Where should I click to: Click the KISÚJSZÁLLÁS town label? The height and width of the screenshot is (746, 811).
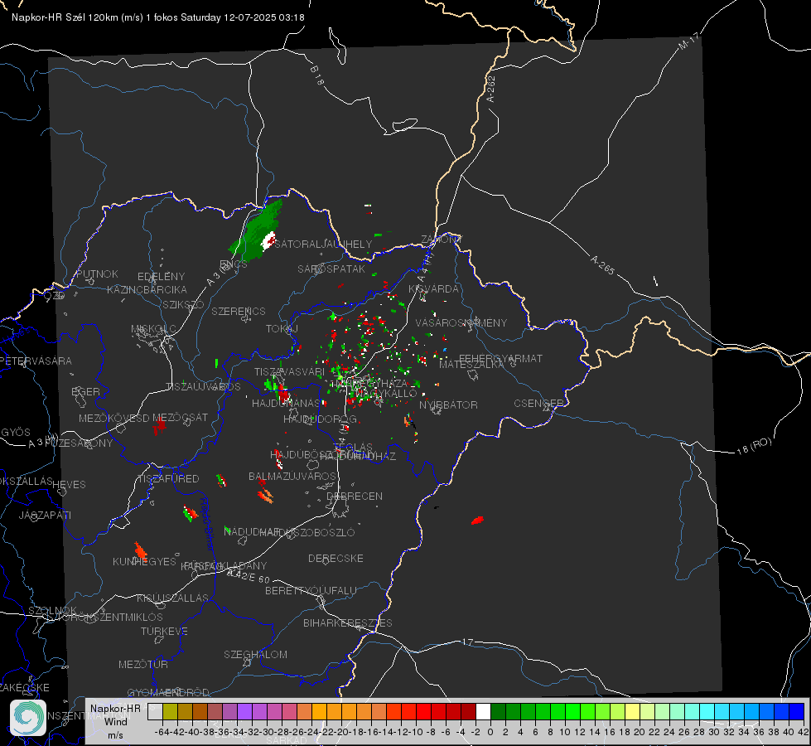point(172,598)
